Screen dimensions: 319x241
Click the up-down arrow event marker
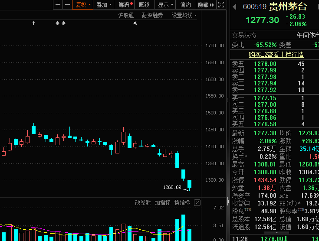tap(33, 23)
